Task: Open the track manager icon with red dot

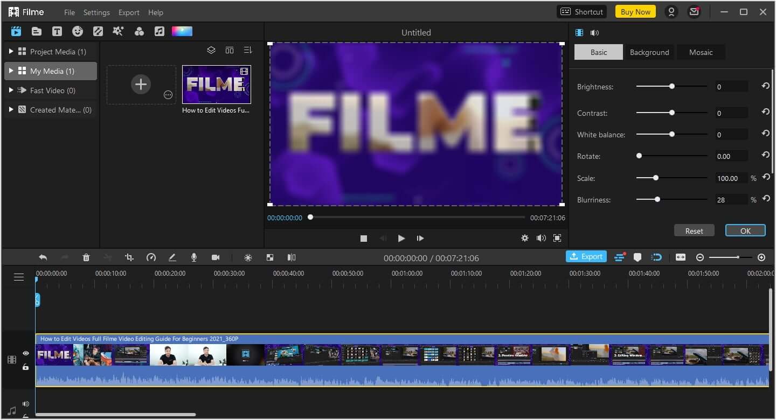Action: coord(620,257)
